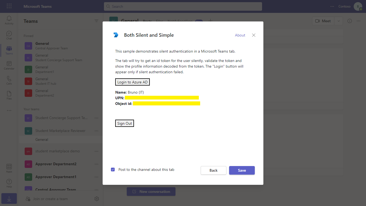Switch to the Posts tab
Viewport: 366px width, 206px height.
[147, 21]
